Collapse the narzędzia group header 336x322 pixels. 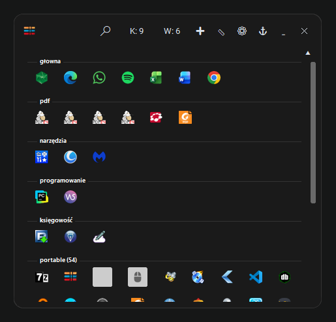click(x=53, y=141)
